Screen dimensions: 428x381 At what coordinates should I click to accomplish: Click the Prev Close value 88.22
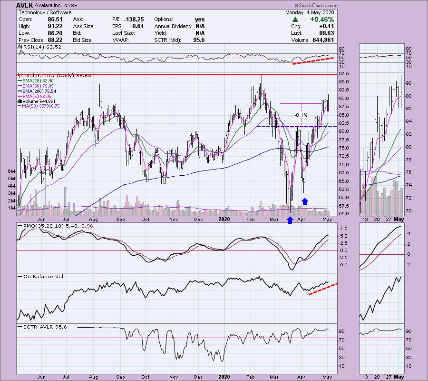pyautogui.click(x=55, y=40)
